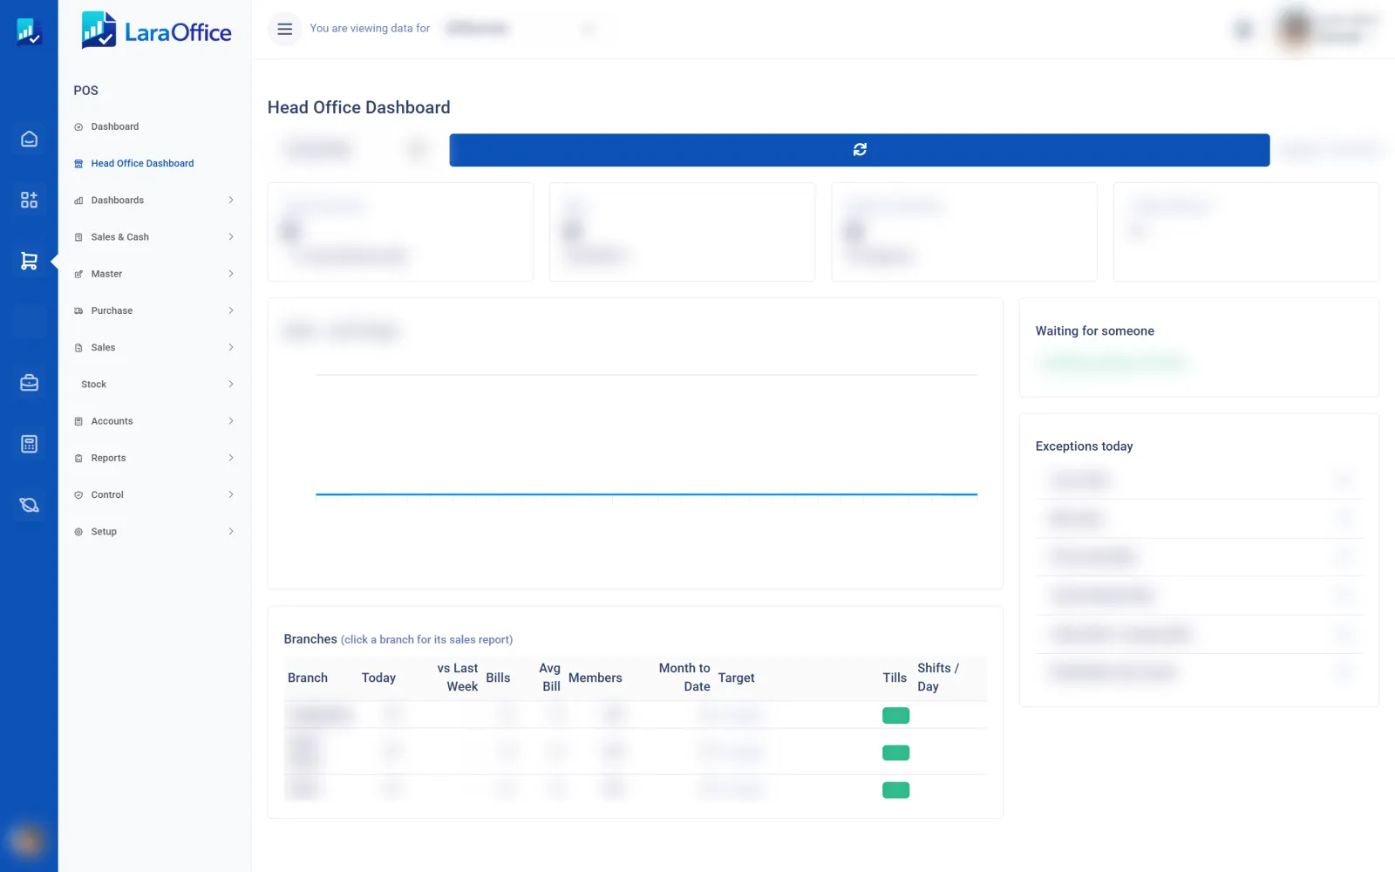Click the small logo atop left rail
Screen dimensions: 1395x872
coord(29,32)
